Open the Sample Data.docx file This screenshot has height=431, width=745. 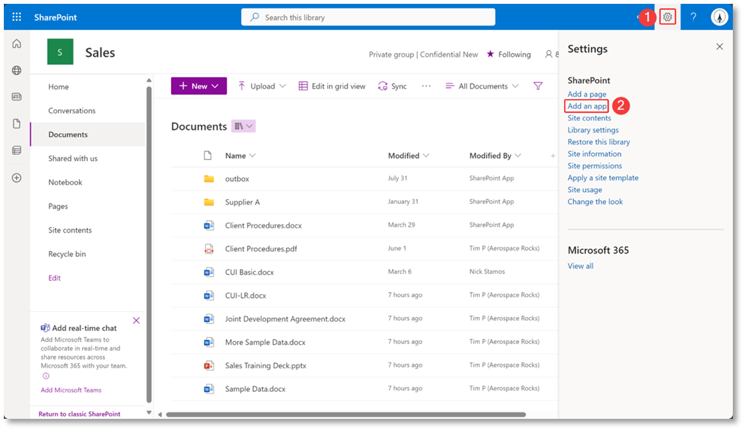[x=255, y=389]
